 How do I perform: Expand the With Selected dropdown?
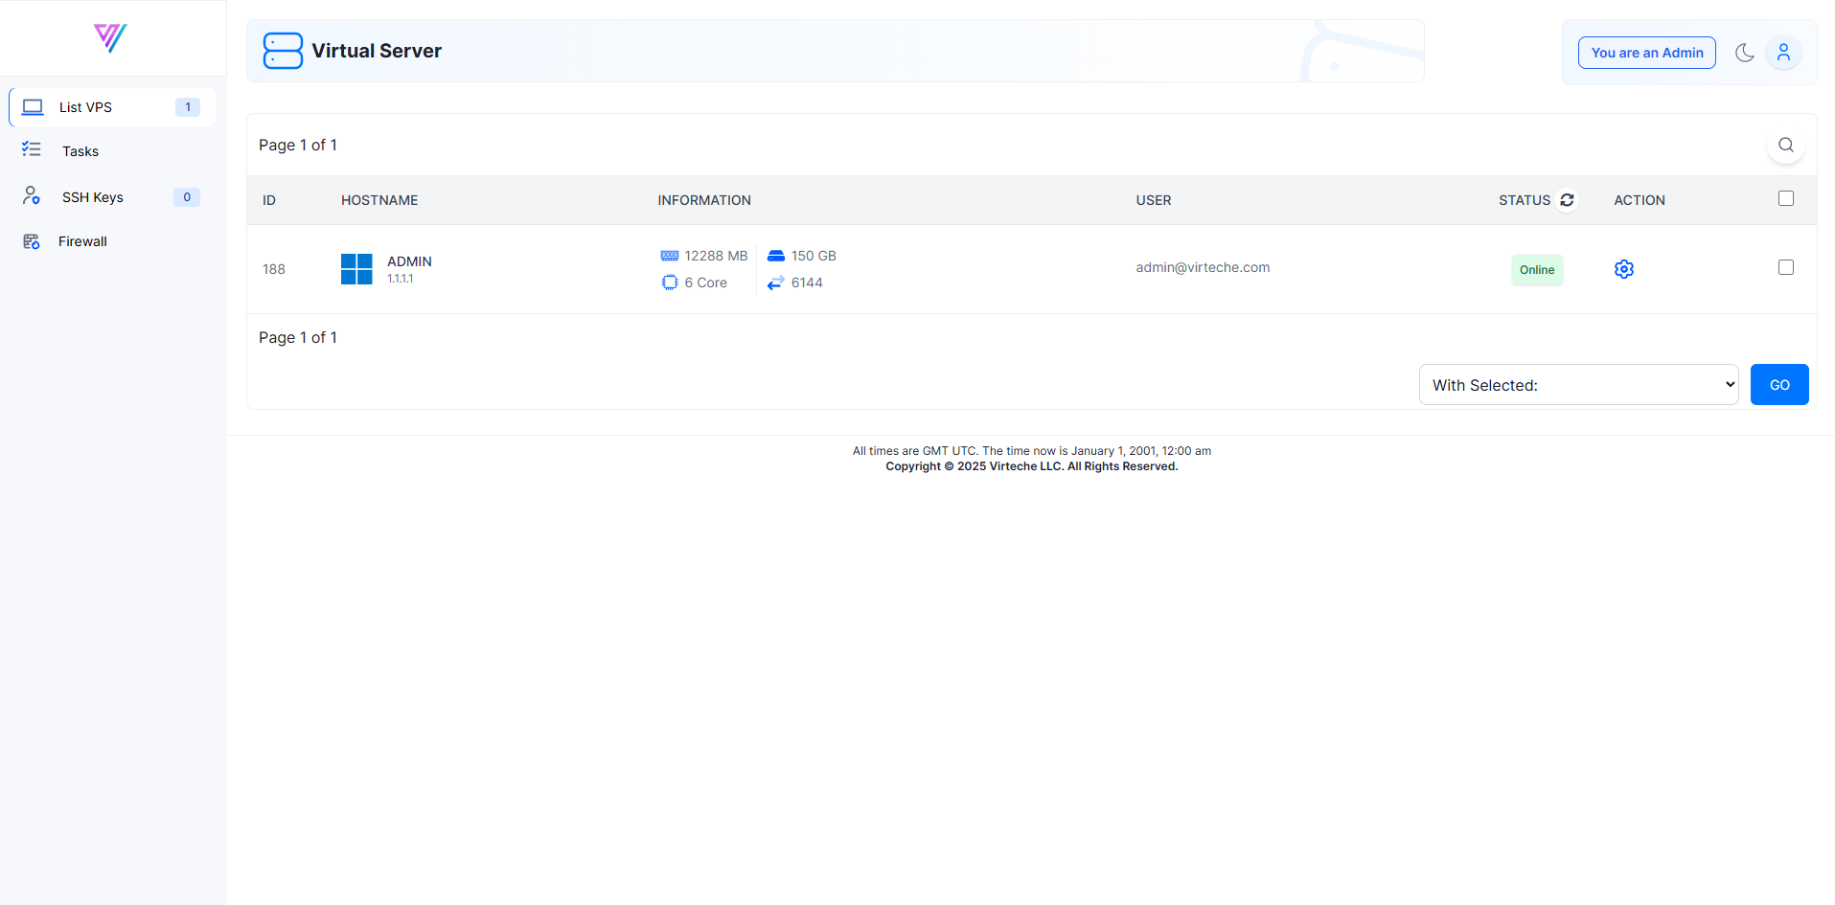(x=1578, y=385)
